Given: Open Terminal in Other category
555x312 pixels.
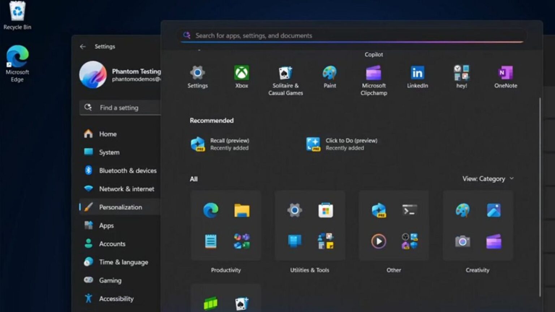Looking at the screenshot, I should [x=410, y=210].
